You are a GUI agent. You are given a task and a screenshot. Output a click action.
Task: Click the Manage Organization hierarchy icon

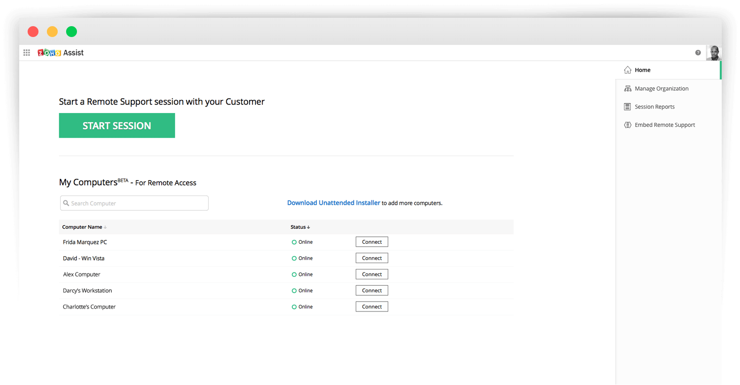628,89
